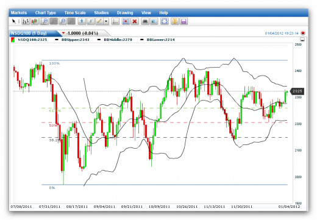317x220 pixels.
Task: Click the plain red X remove icon
Action: pyautogui.click(x=135, y=21)
